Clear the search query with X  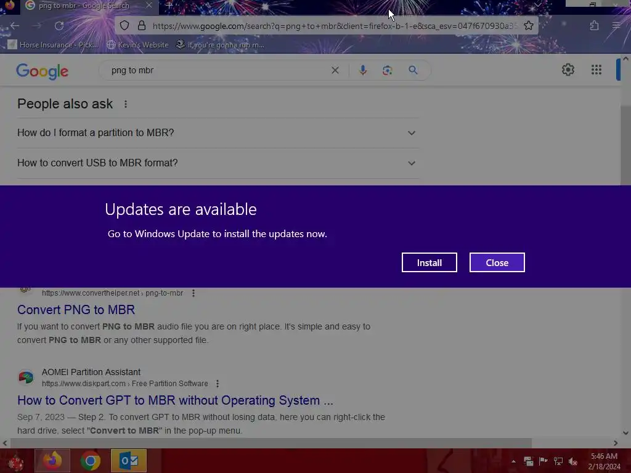coord(335,70)
